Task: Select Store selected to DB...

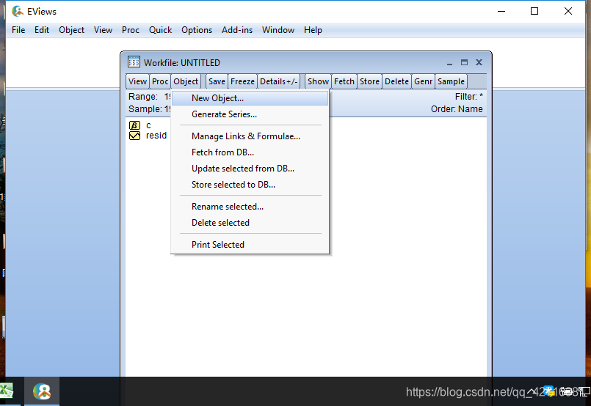Action: pos(250,185)
